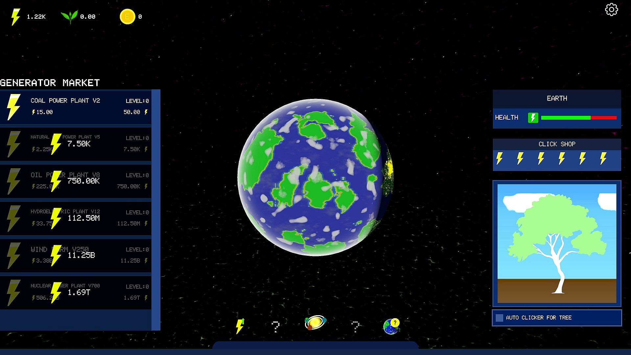Viewport: 631px width, 355px height.
Task: Select the Wind Farm V250 generator entry
Action: 76,255
